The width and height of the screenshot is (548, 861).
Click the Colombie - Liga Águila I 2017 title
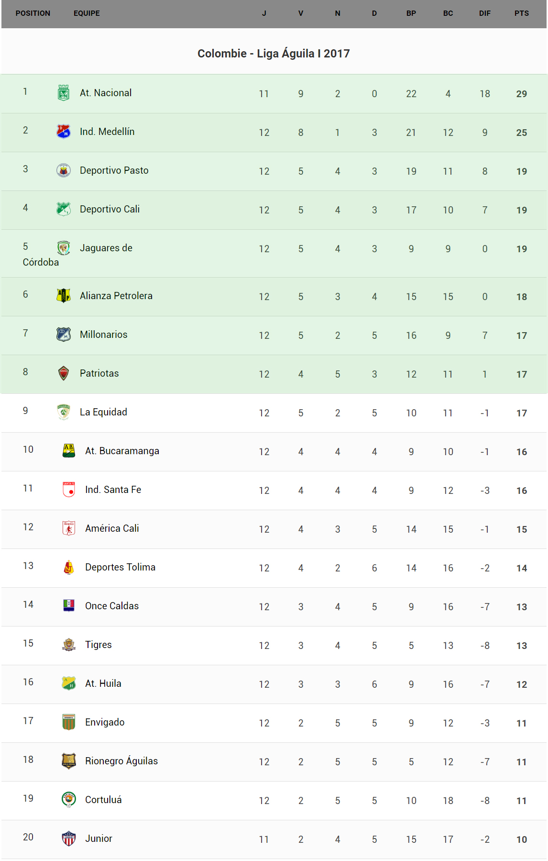coord(274,54)
